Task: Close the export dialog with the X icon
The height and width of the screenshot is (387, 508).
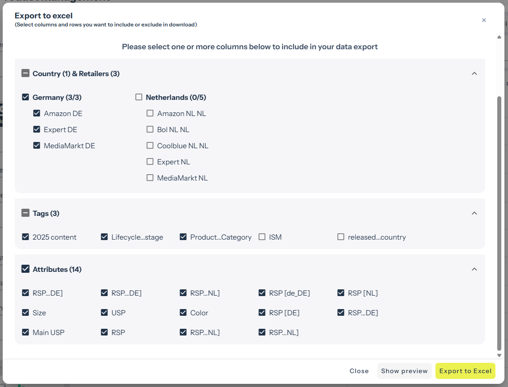Action: click(484, 20)
